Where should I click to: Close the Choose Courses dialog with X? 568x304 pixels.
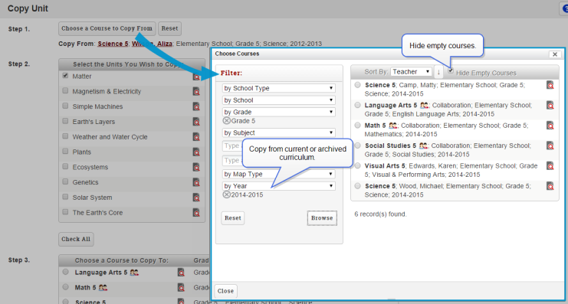click(x=555, y=54)
